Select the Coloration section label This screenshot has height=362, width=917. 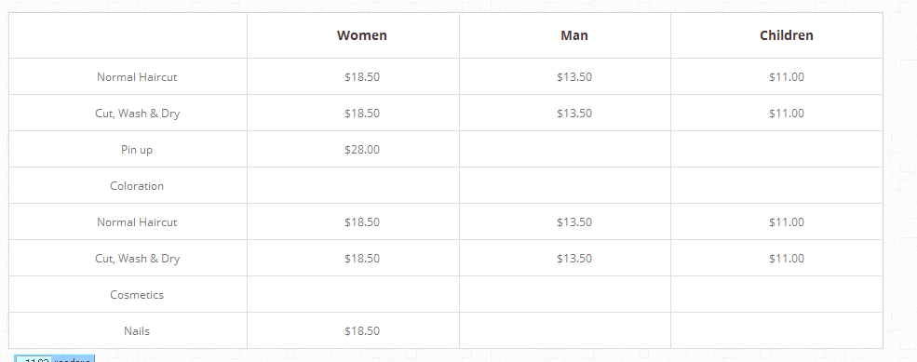(x=137, y=186)
